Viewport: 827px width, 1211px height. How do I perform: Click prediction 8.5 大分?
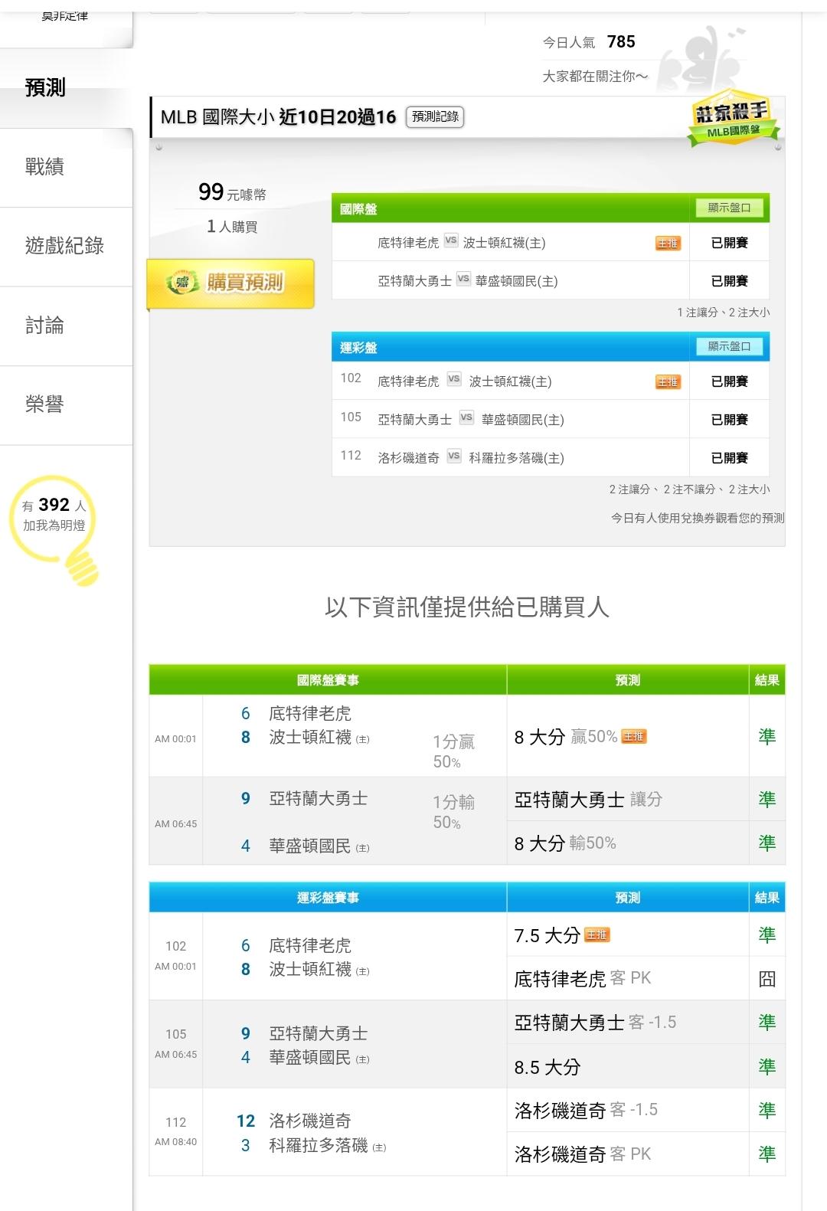tap(548, 1067)
